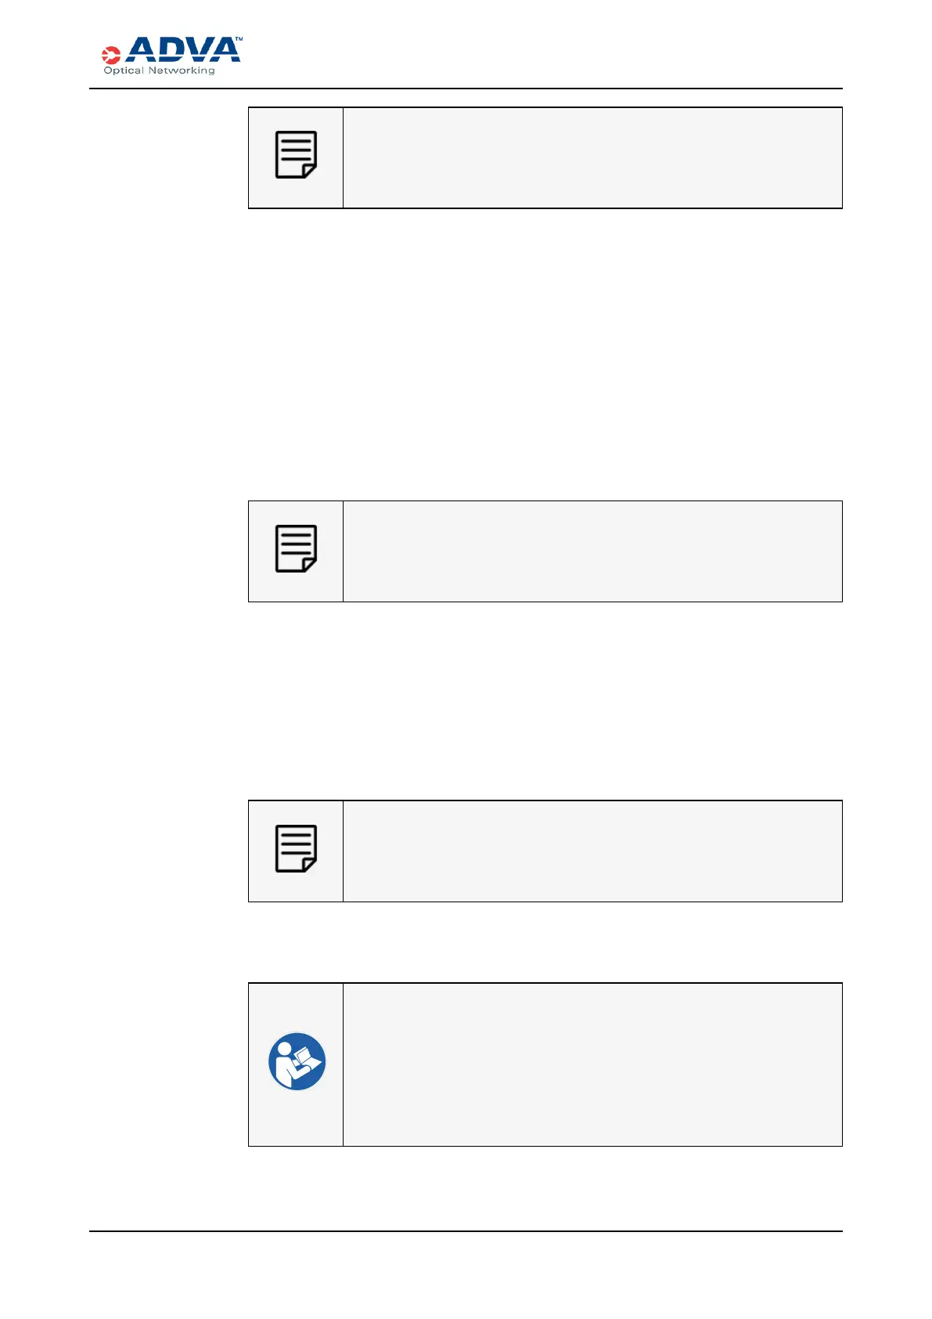Select the lowest note page icon
The image size is (932, 1319).
tap(296, 848)
